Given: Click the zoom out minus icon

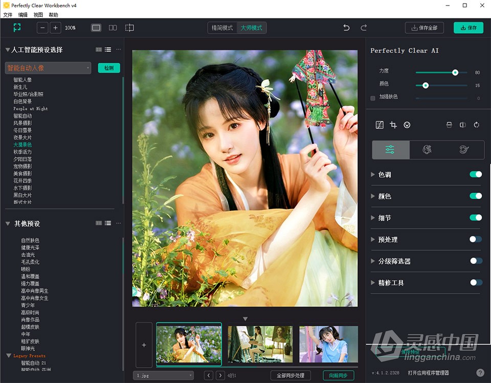Looking at the screenshot, I should (x=42, y=28).
